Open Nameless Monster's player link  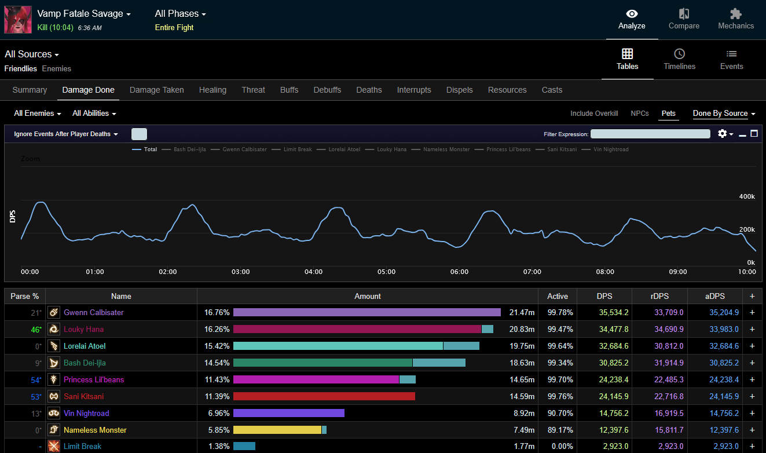pyautogui.click(x=95, y=430)
